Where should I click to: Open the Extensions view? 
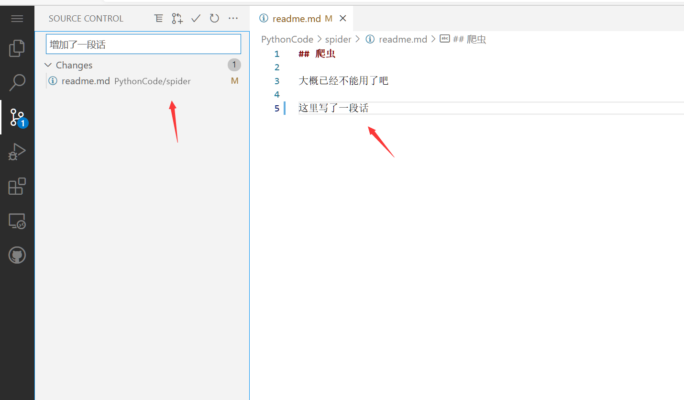(17, 186)
